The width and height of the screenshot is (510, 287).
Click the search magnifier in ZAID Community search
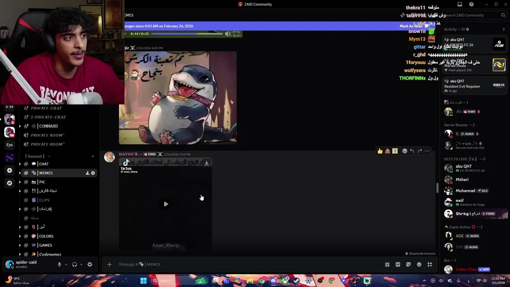[503, 15]
